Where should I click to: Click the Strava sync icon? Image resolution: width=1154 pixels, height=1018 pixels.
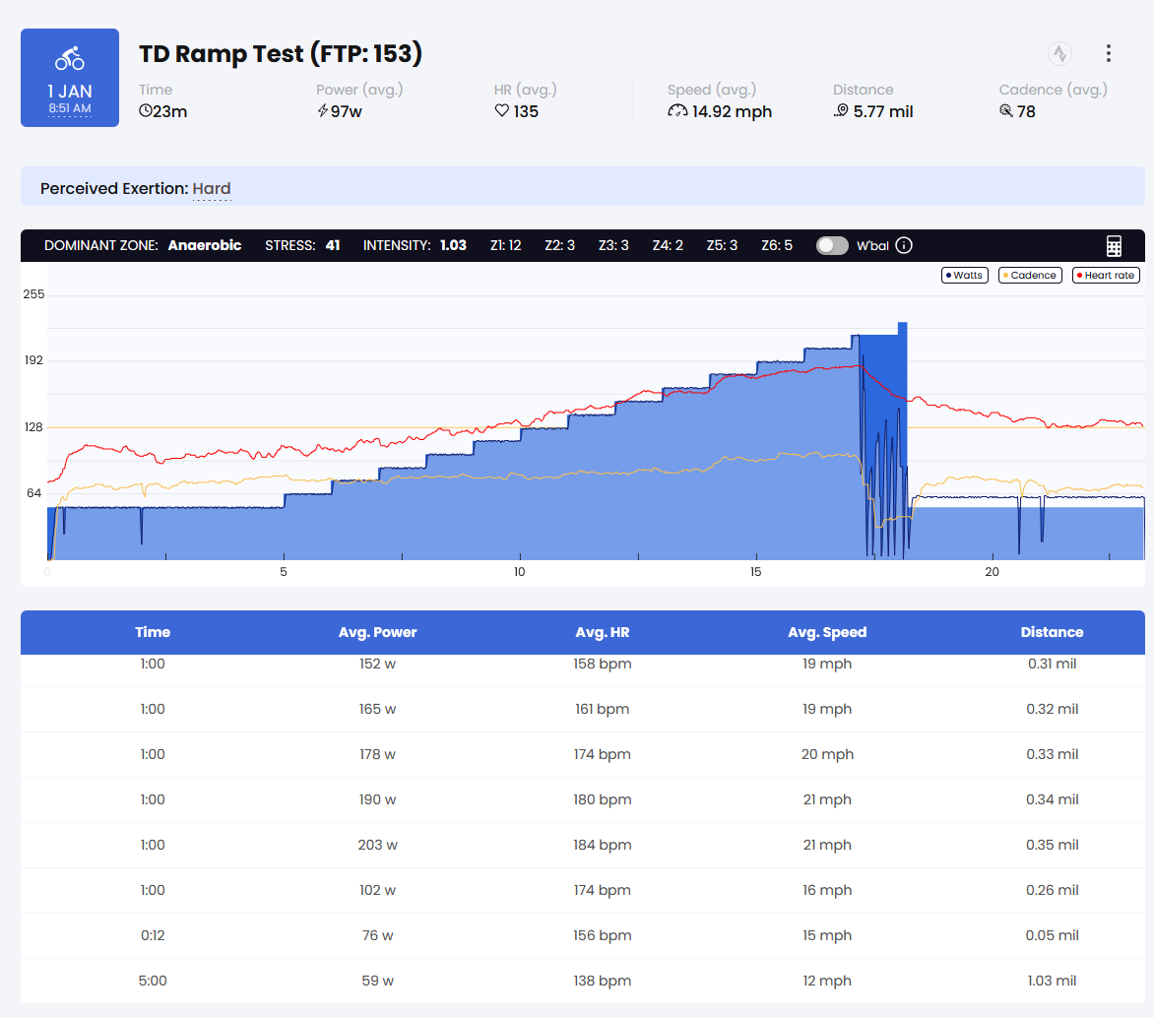tap(1059, 53)
